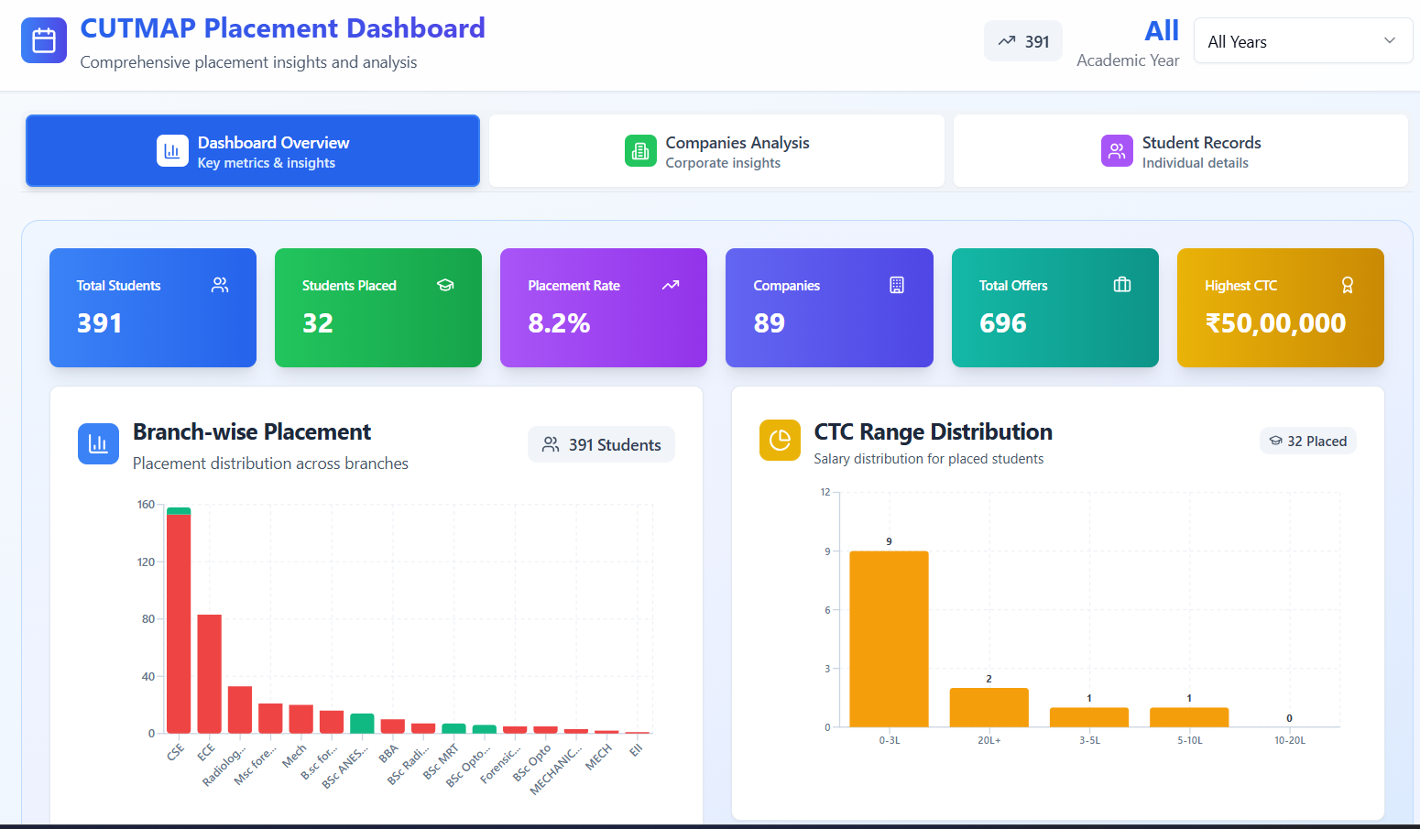Click the Placement distribution across branches text
1420x829 pixels.
point(270,464)
